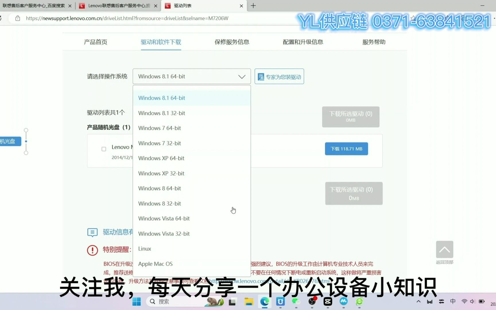Click the browser address bar URL

pos(127,18)
